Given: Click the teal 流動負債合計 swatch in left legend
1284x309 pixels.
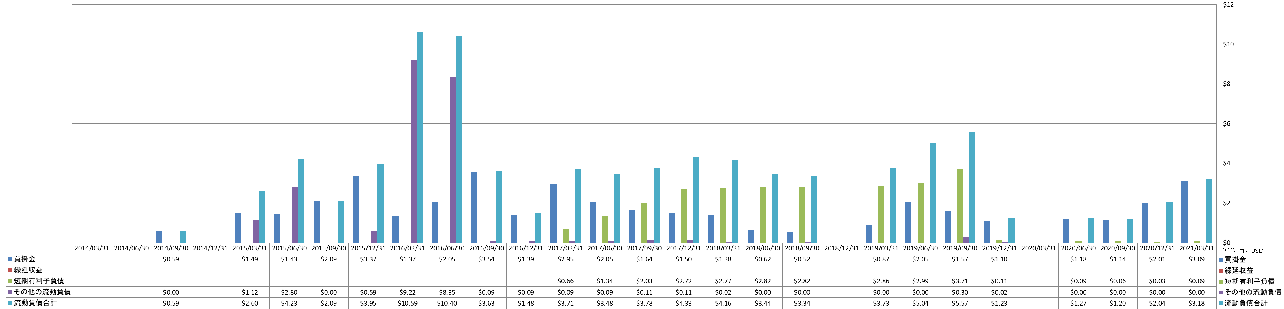Looking at the screenshot, I should [x=10, y=303].
